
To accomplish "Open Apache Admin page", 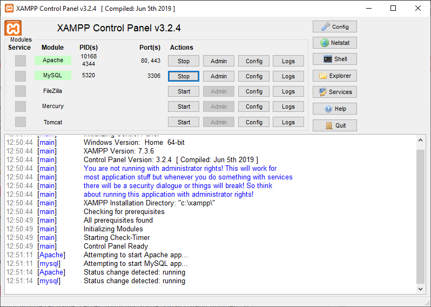I will (219, 61).
